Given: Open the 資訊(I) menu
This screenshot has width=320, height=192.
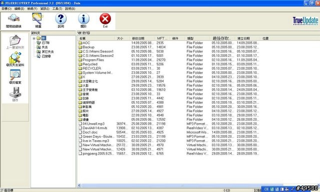Looking at the screenshot, I should click(x=44, y=8).
